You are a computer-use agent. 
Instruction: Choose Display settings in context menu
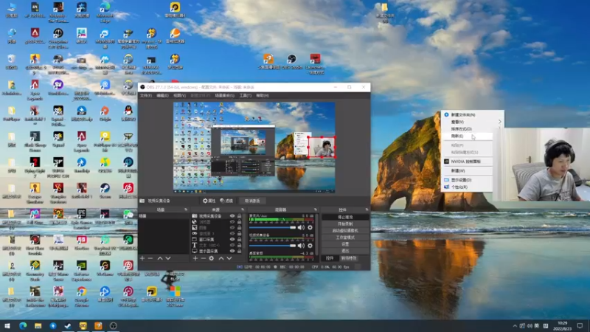[x=467, y=180]
